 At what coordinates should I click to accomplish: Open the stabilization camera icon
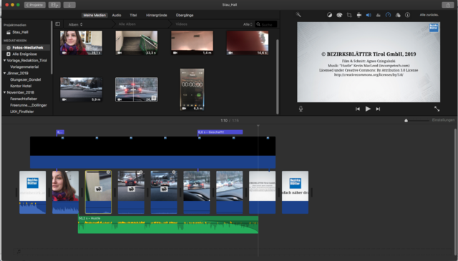click(359, 15)
